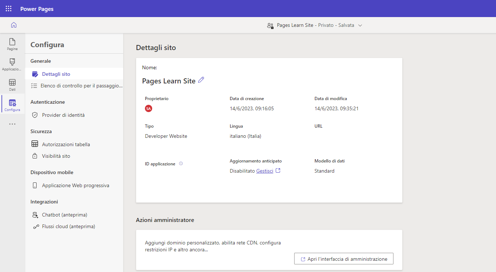The width and height of the screenshot is (496, 272).
Task: Click the Developer Website type value
Action: click(x=166, y=136)
